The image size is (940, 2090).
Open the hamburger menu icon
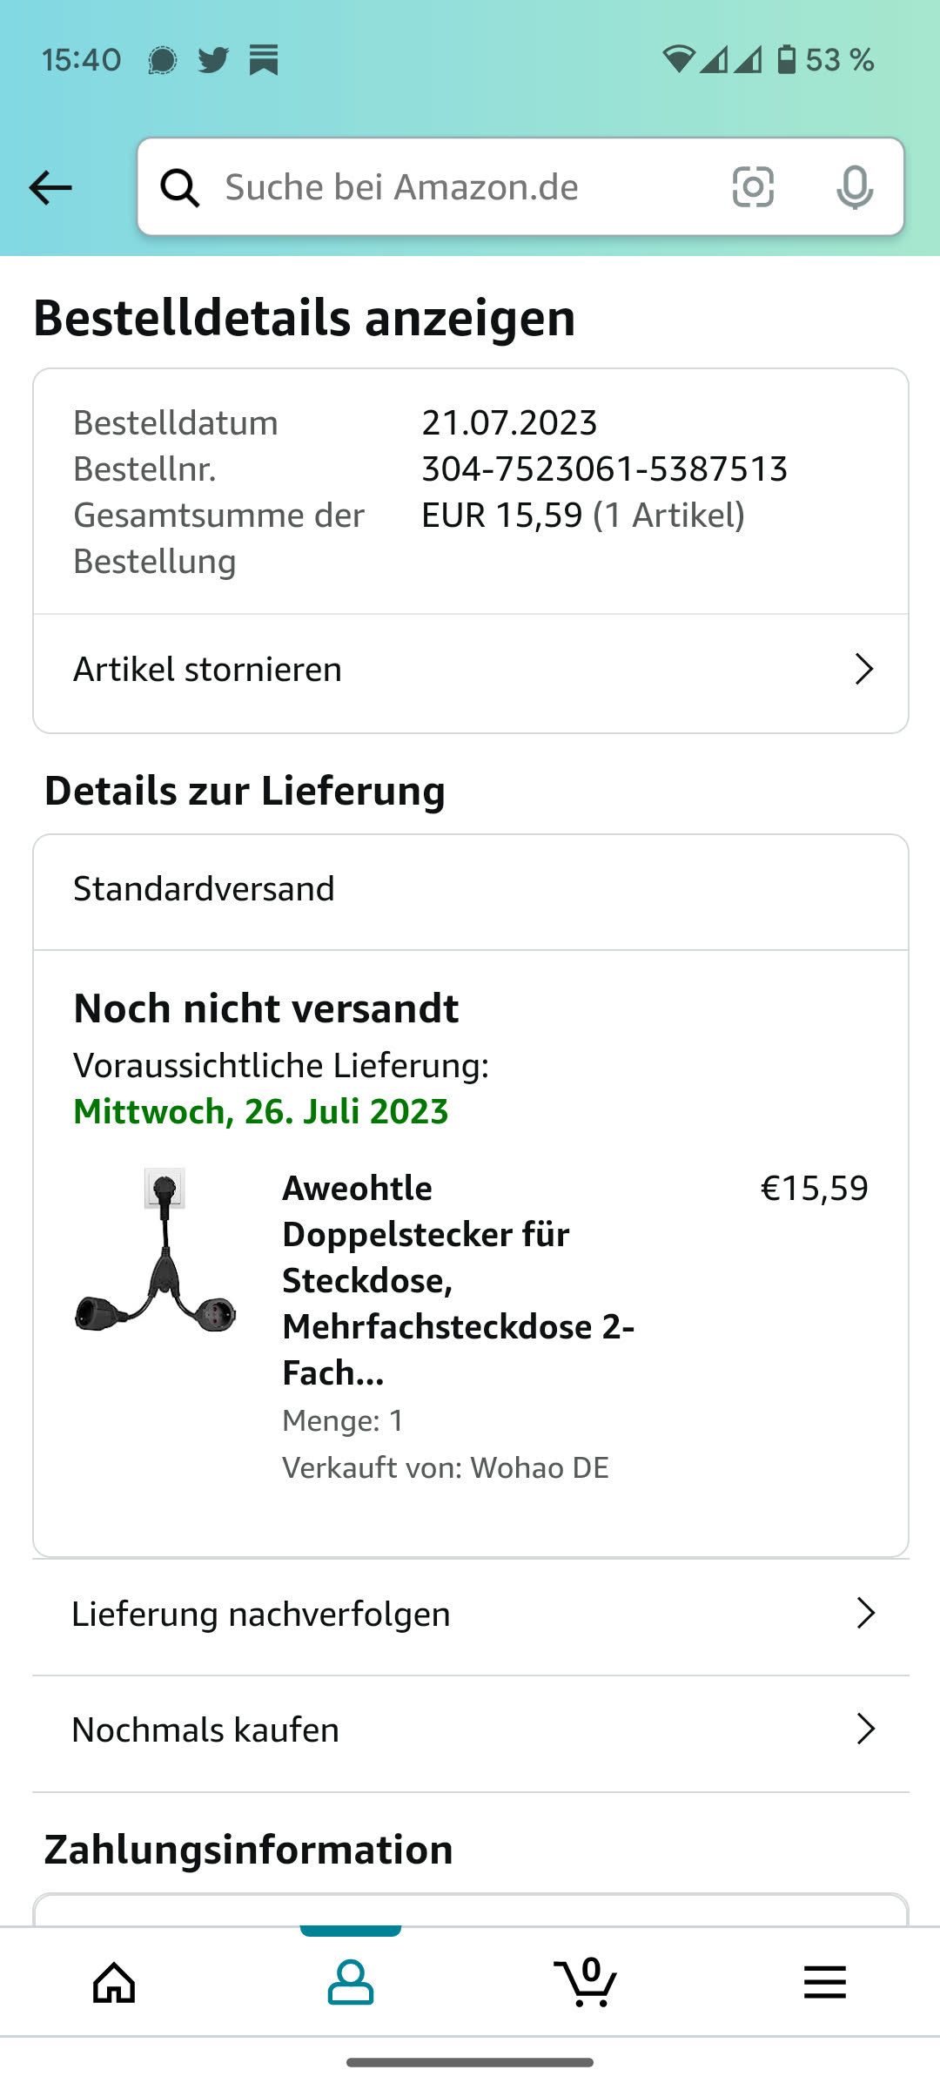824,1983
